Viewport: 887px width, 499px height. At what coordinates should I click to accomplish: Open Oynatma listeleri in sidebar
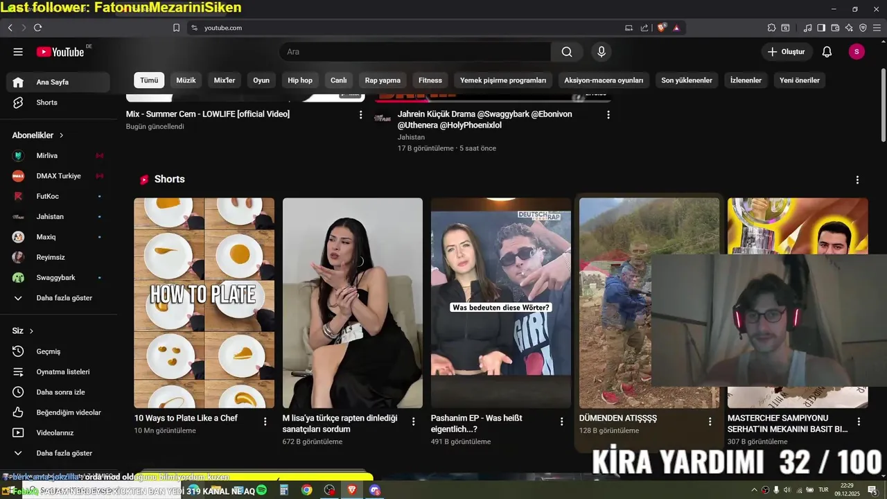click(x=58, y=372)
